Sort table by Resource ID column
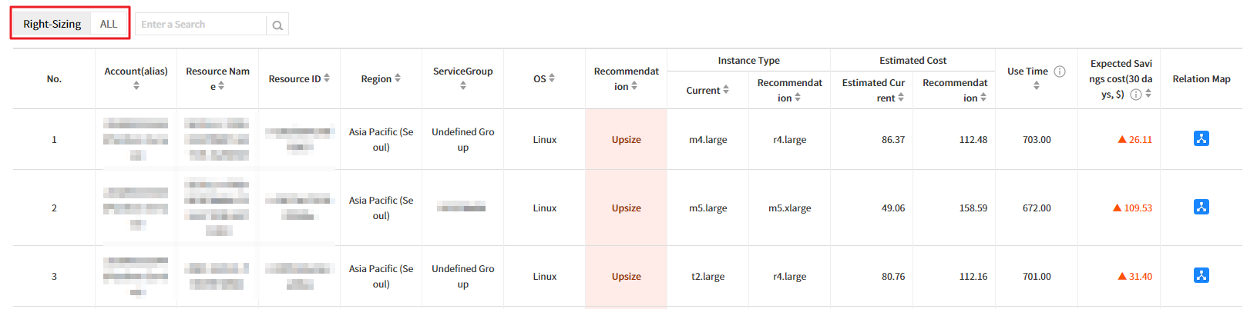The width and height of the screenshot is (1257, 309). (327, 78)
